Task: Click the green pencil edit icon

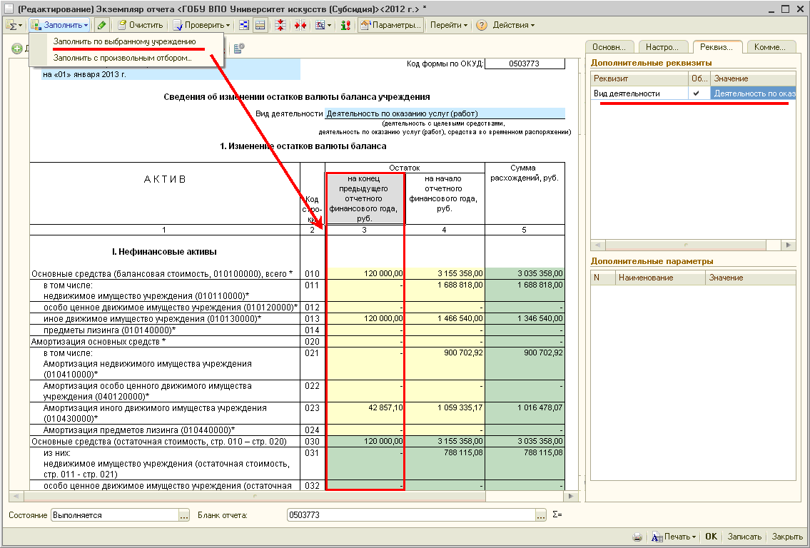Action: 102,25
